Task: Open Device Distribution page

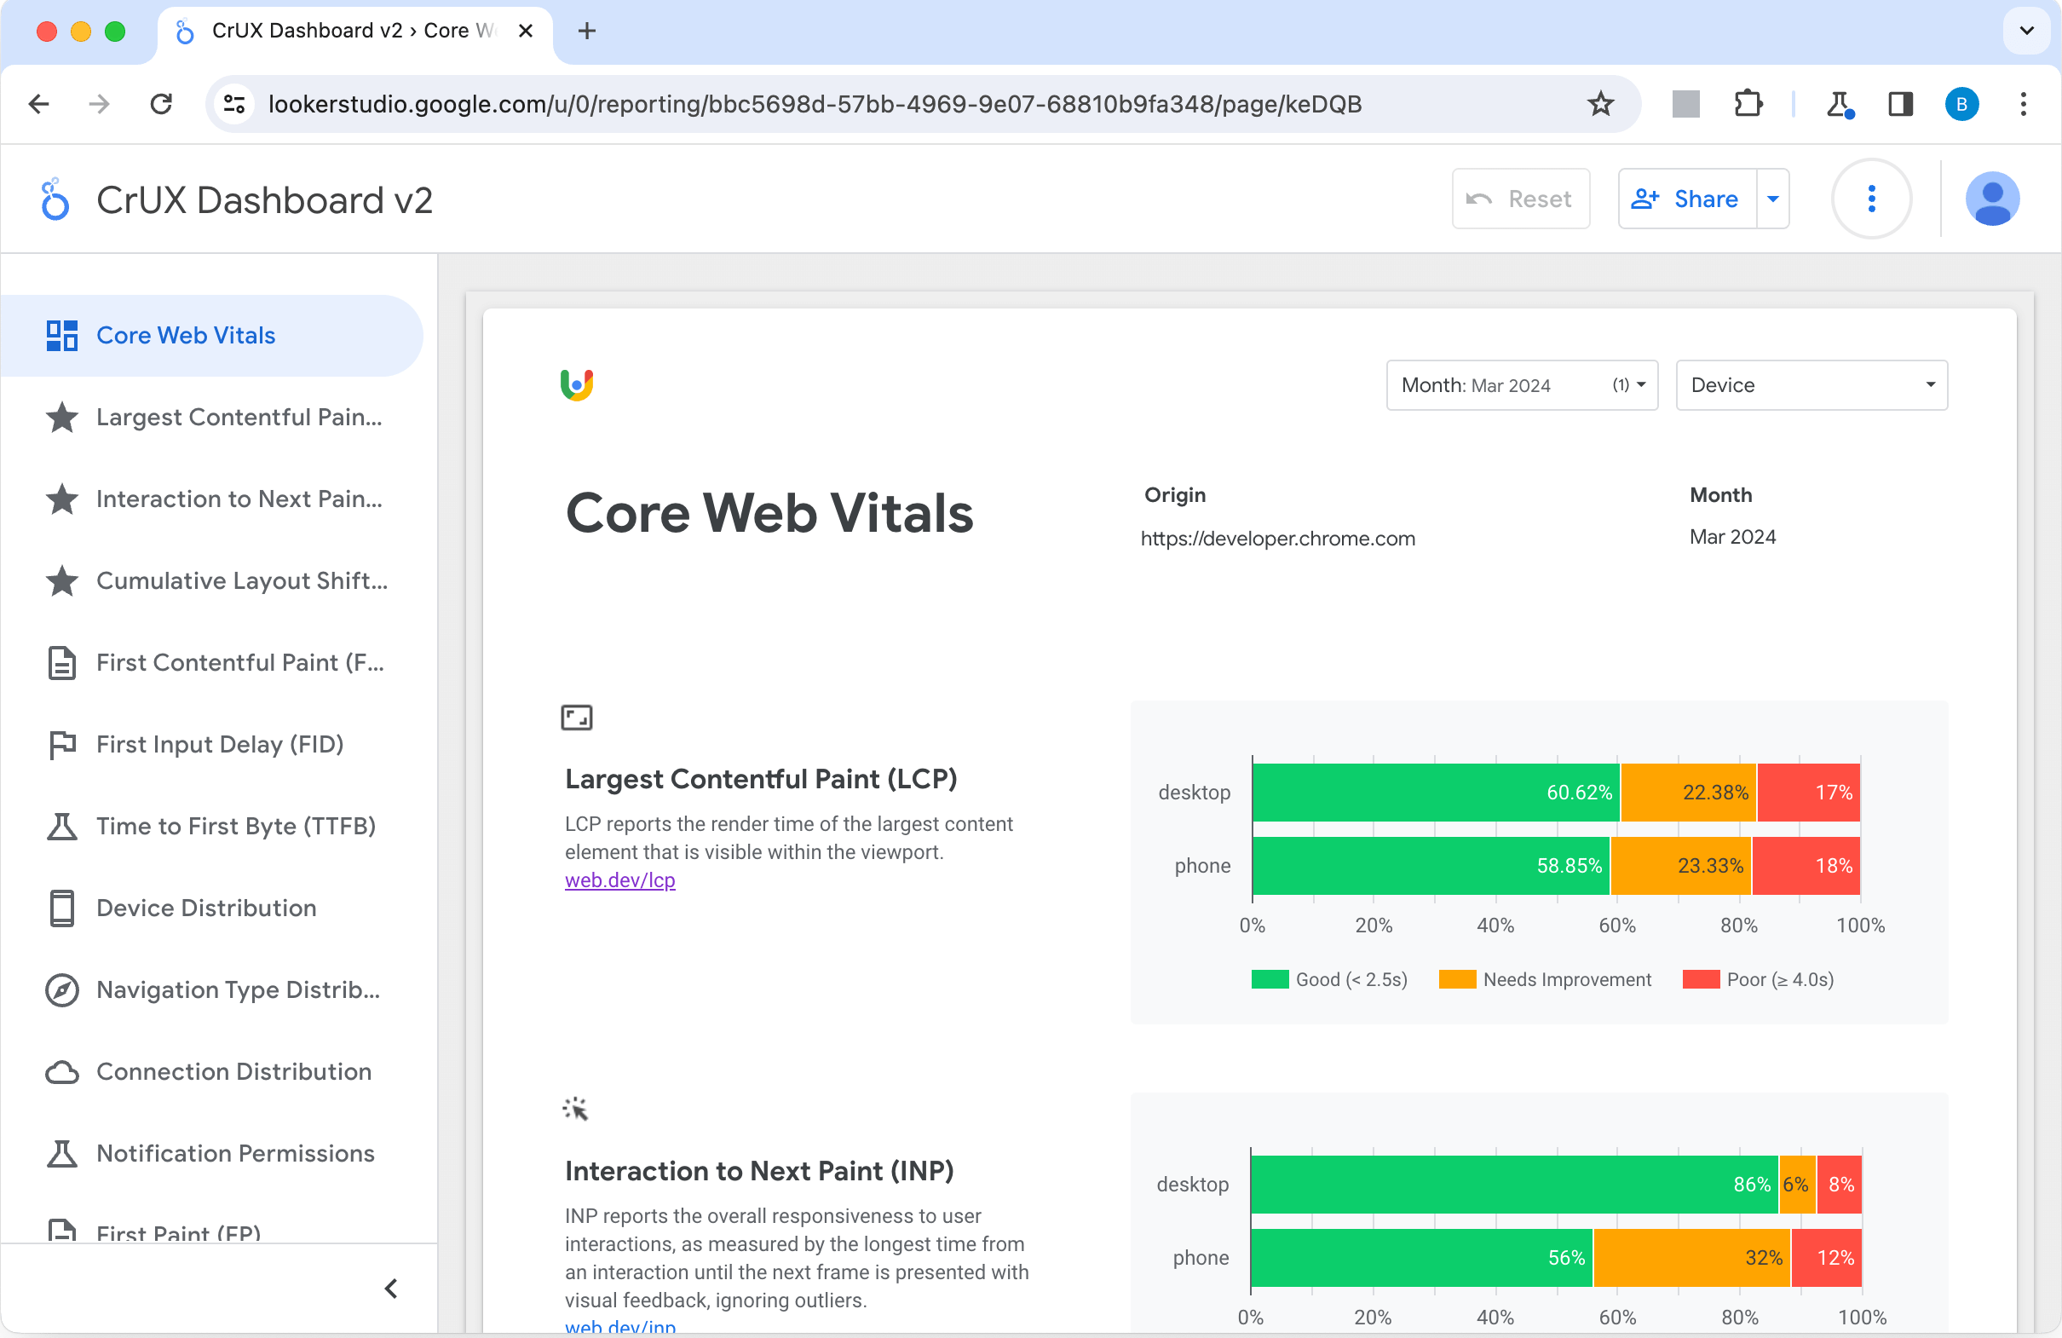Action: (211, 908)
